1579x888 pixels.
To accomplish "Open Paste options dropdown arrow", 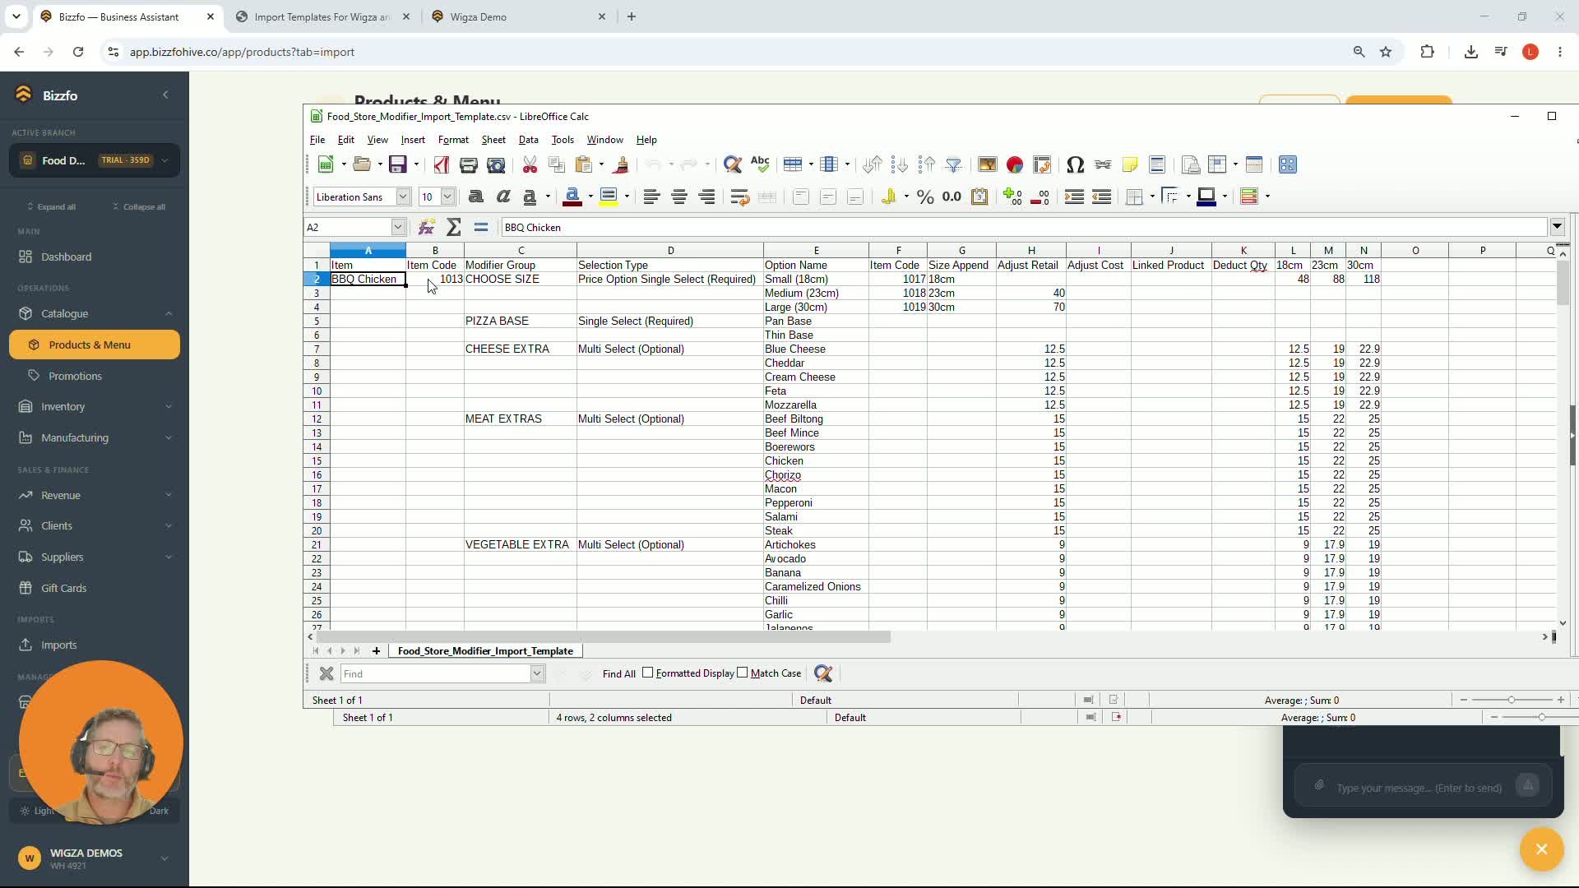I will coord(601,165).
